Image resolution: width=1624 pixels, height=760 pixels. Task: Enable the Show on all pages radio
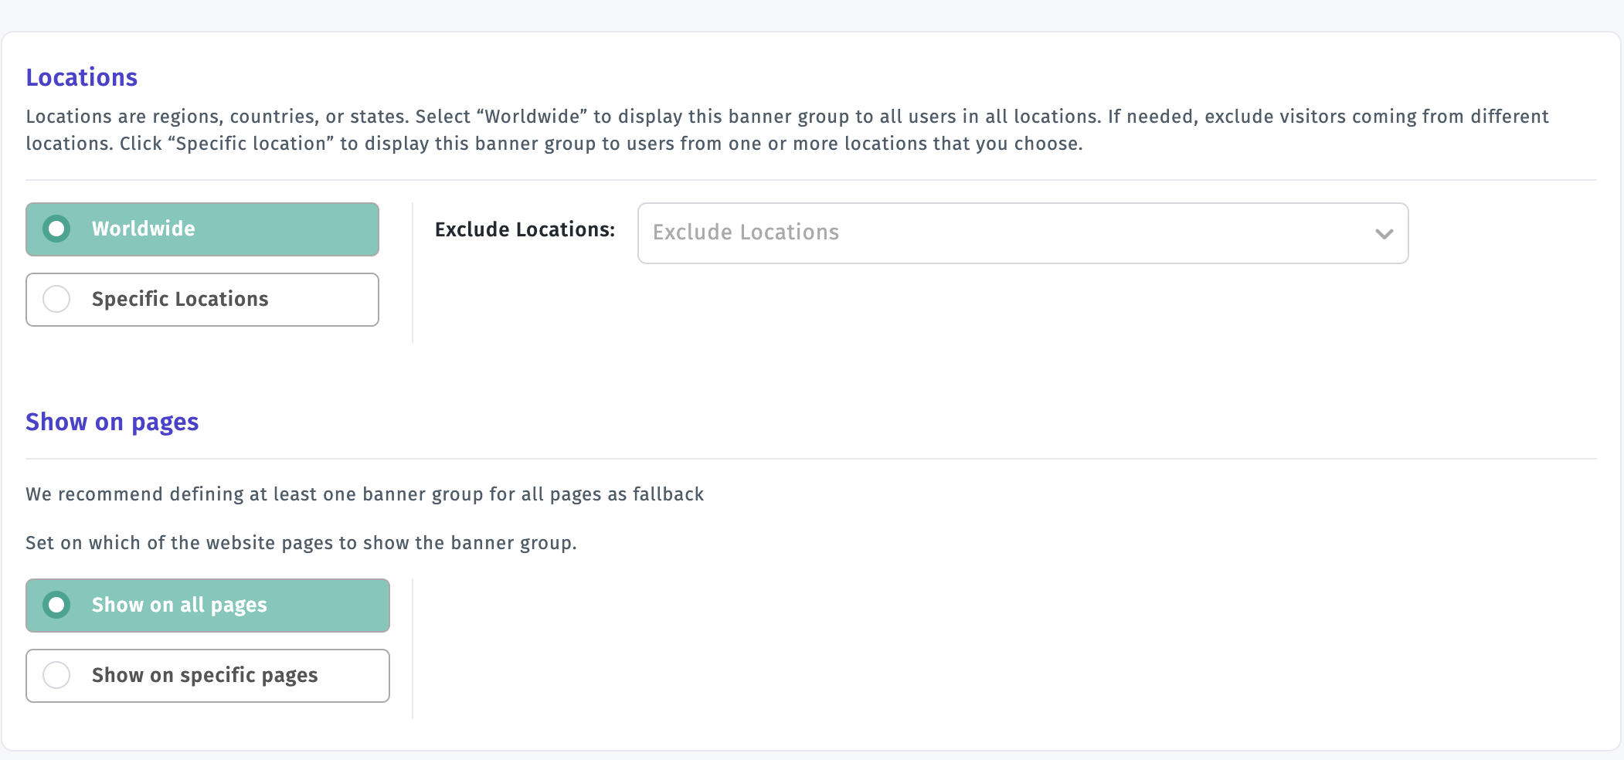[56, 605]
